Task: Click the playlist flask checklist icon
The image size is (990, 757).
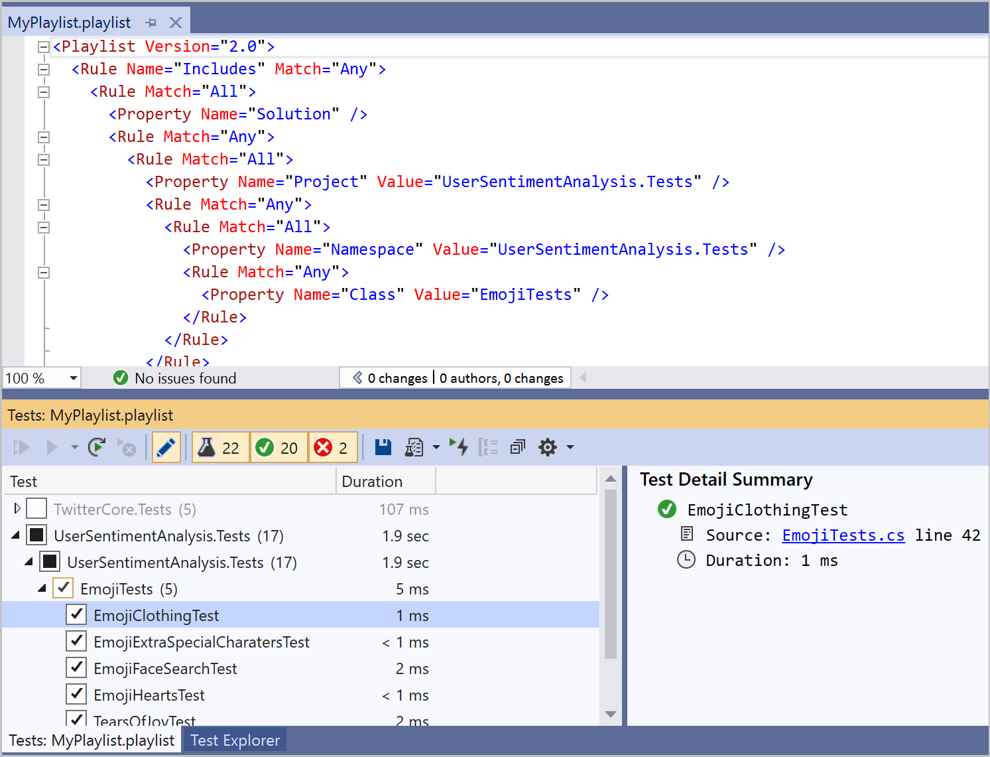Action: point(414,447)
